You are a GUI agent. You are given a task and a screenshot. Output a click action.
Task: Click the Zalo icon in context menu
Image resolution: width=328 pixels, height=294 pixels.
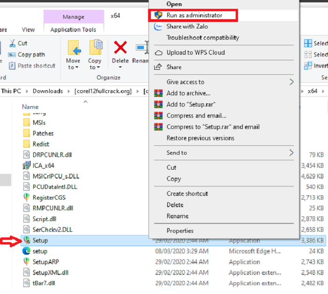(x=158, y=27)
